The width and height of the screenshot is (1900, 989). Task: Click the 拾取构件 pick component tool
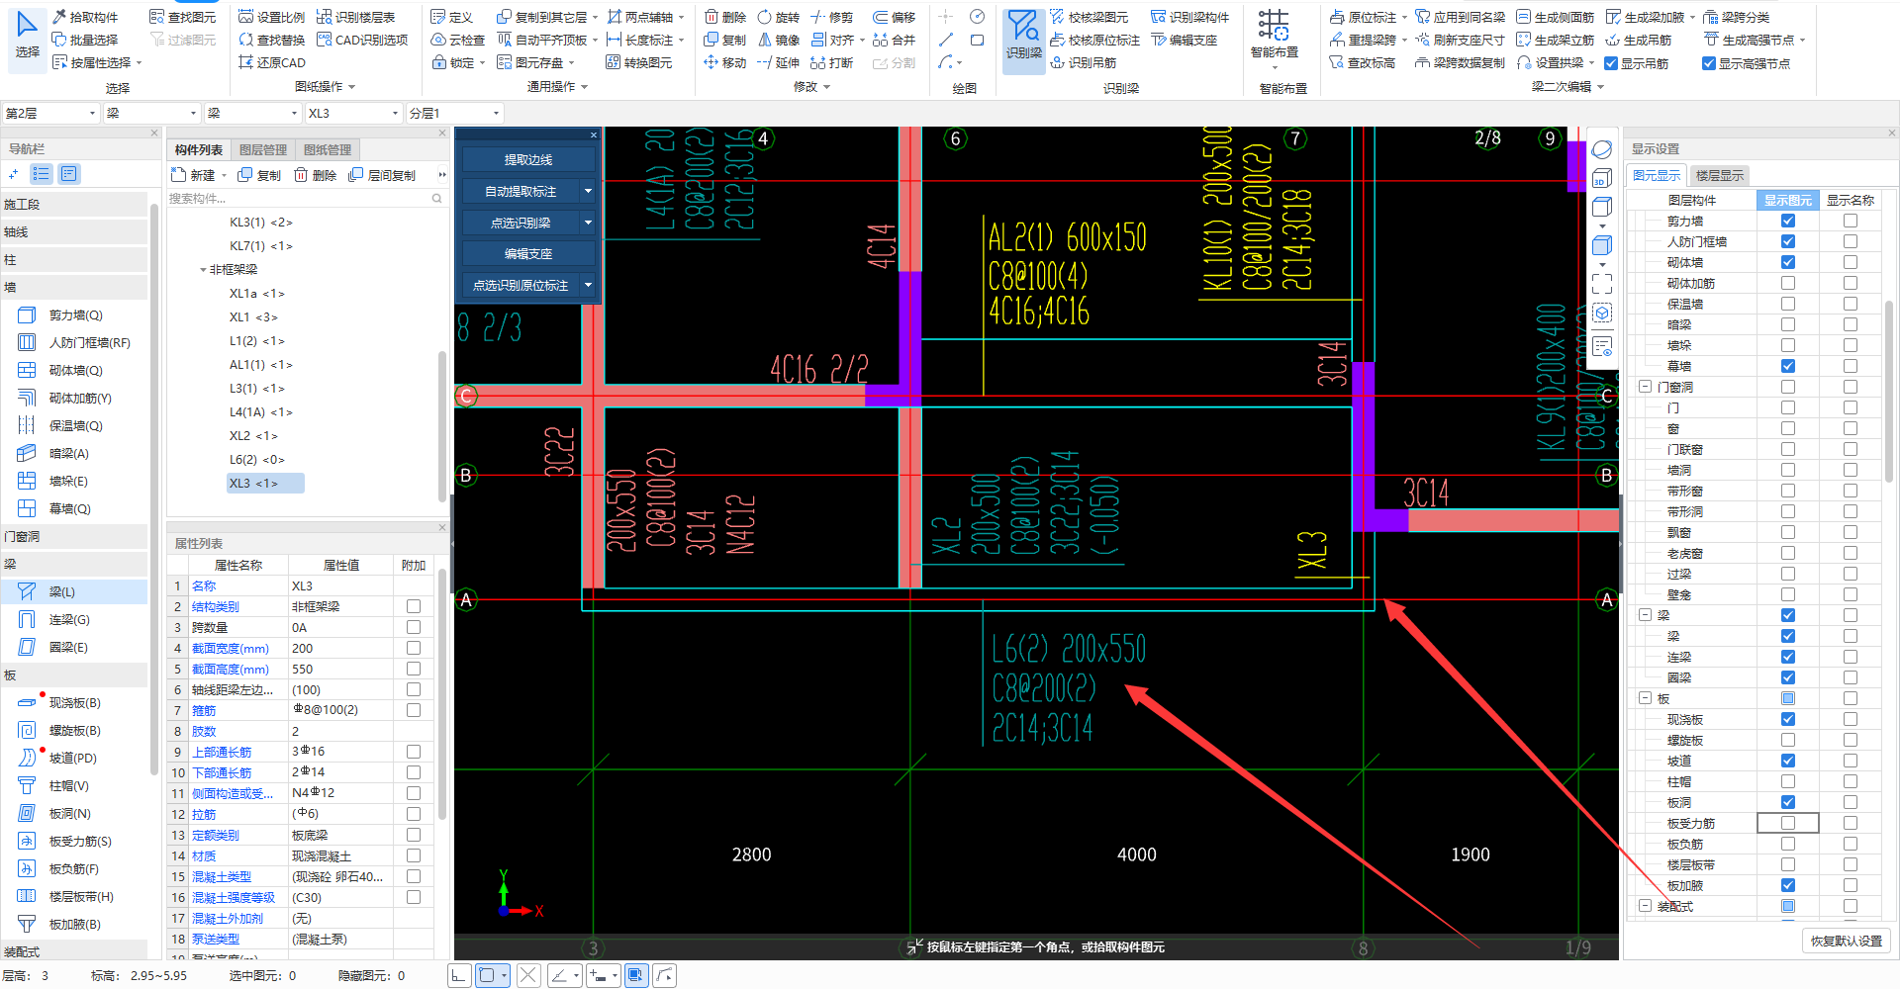tap(86, 17)
